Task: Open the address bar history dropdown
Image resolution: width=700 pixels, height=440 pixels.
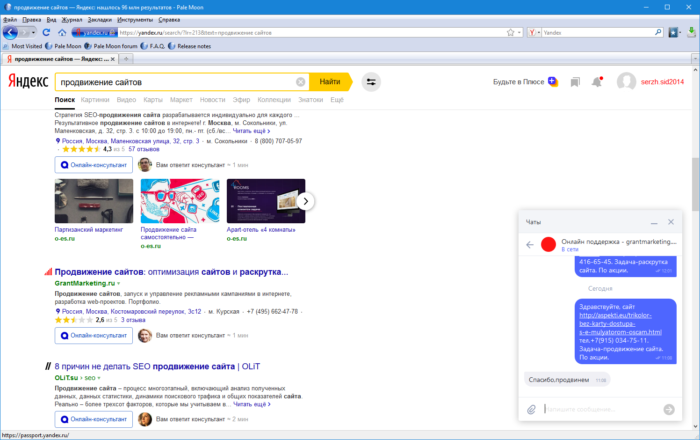Action: pos(520,33)
